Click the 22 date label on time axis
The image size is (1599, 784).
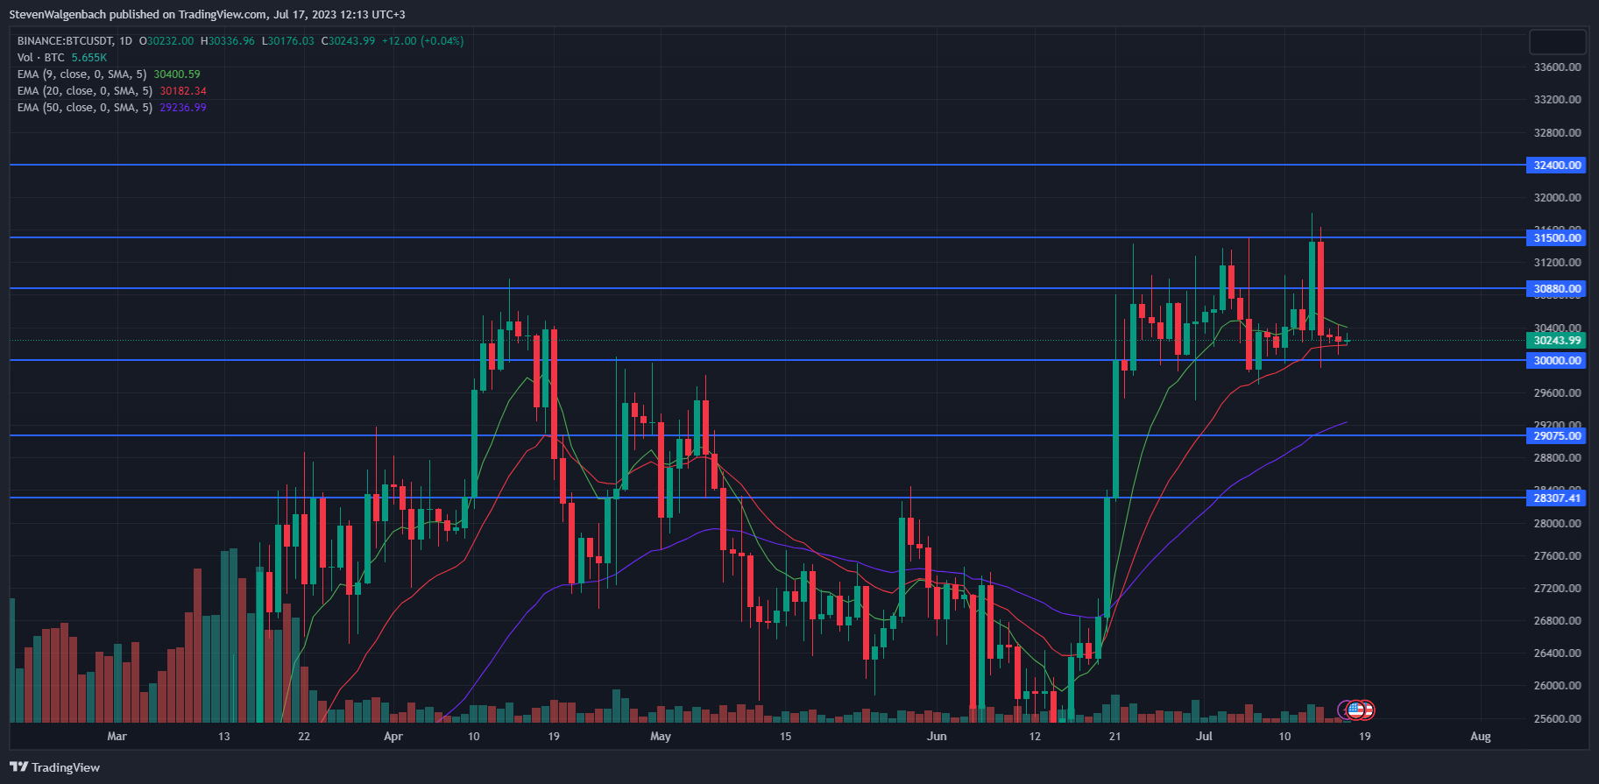pyautogui.click(x=304, y=737)
